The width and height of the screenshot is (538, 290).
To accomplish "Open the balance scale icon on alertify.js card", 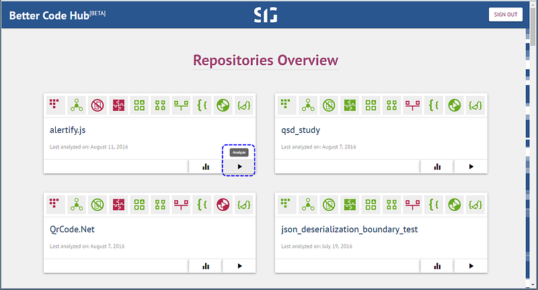I will pyautogui.click(x=181, y=105).
